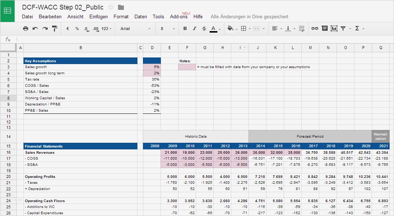
Task: Activate the paint format roller
Action: point(55,29)
